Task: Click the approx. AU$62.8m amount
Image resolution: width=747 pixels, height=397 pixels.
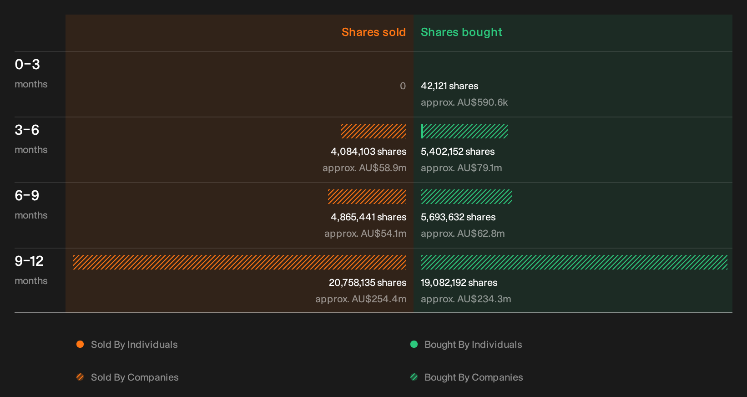Action: click(463, 234)
